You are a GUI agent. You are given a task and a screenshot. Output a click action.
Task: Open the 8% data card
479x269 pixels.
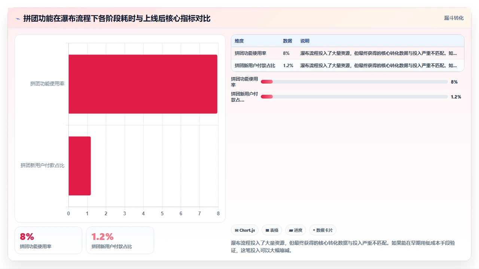pyautogui.click(x=48, y=240)
